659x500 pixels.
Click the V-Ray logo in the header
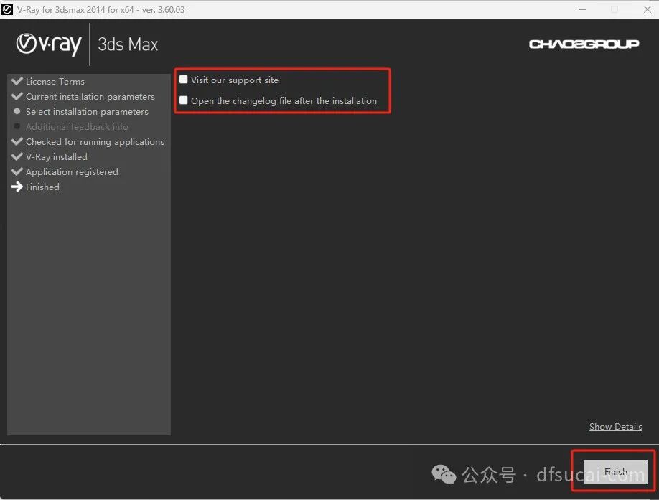[49, 44]
